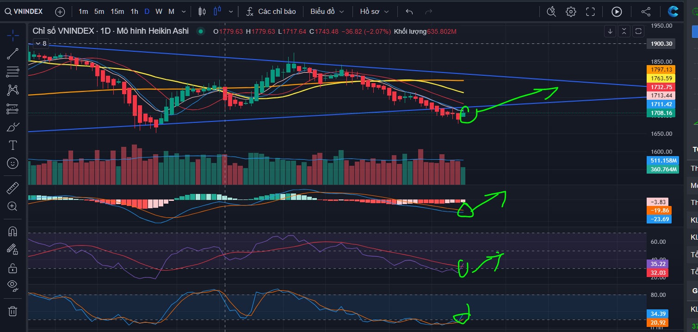698x332 pixels.
Task: Open the Hồ sơ dropdown
Action: 374,12
